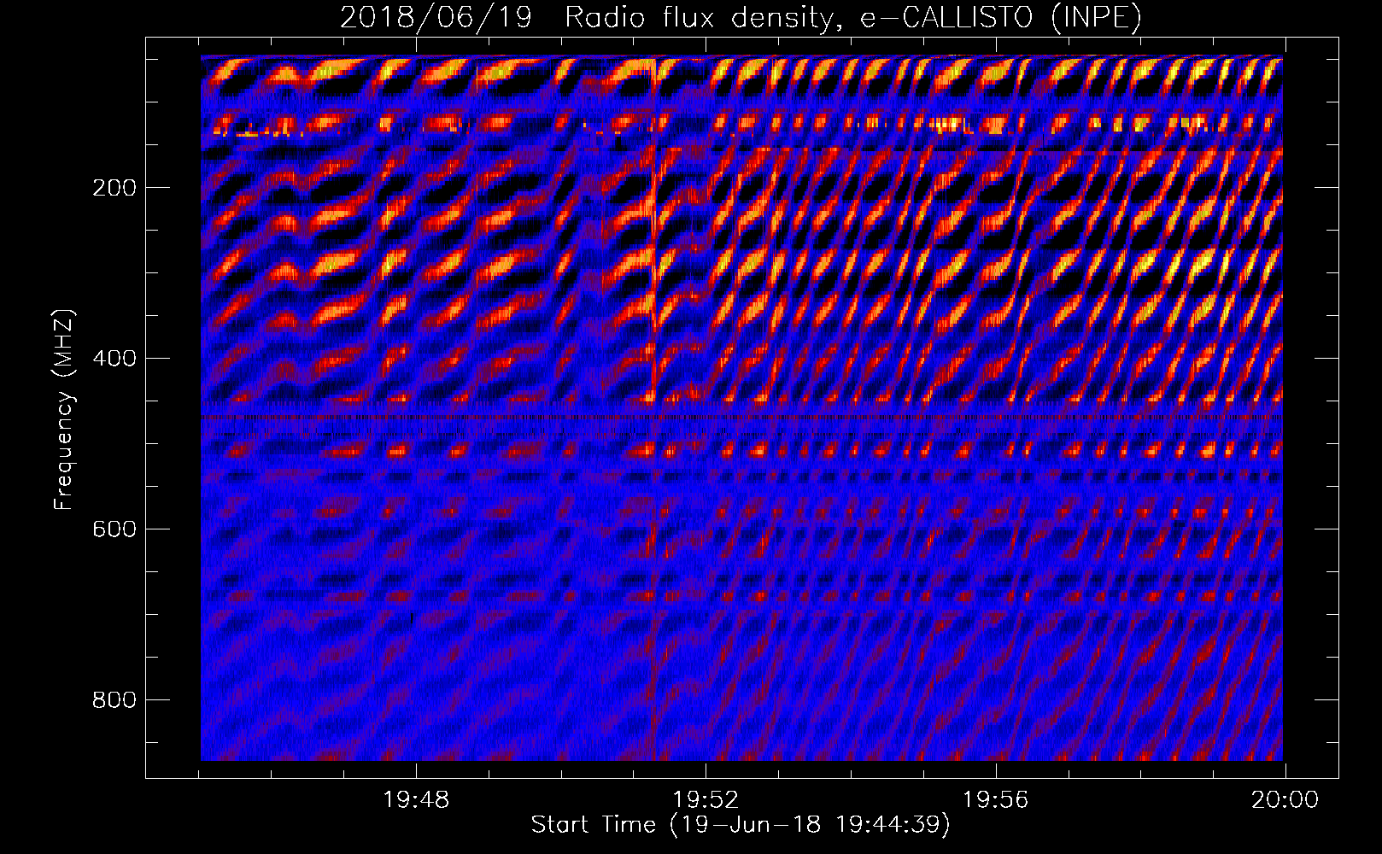Click the 20:00 time tick label

tap(1285, 800)
